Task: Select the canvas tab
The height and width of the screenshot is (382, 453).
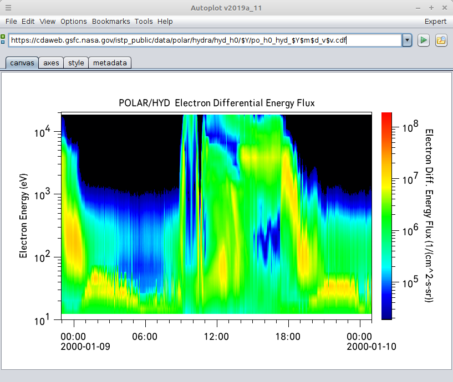Action: 22,63
